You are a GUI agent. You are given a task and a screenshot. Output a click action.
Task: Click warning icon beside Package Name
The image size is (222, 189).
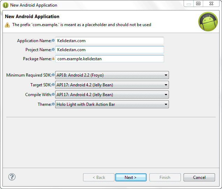(x=53, y=58)
